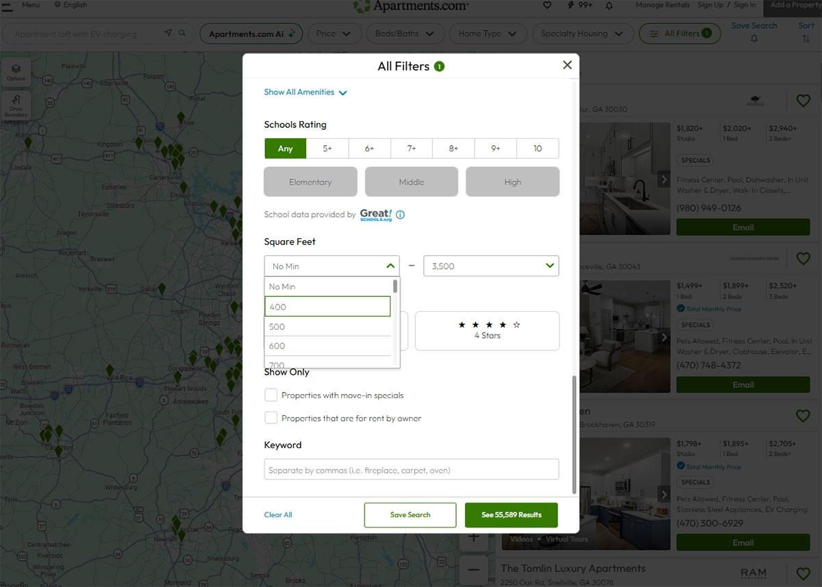Viewport: 822px width, 587px height.
Task: Select 4 Stars rating option
Action: point(487,330)
